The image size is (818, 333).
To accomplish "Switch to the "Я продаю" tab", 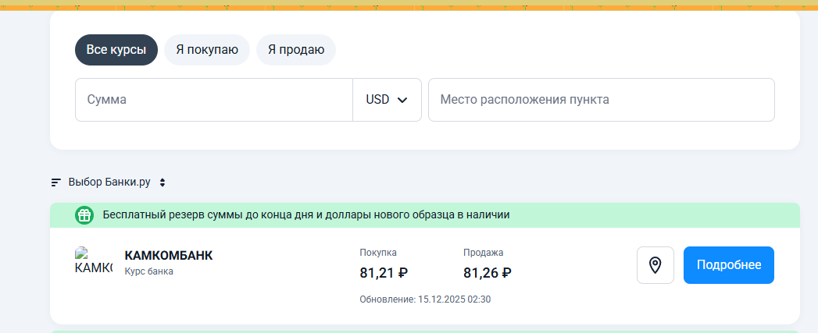I will pos(296,50).
